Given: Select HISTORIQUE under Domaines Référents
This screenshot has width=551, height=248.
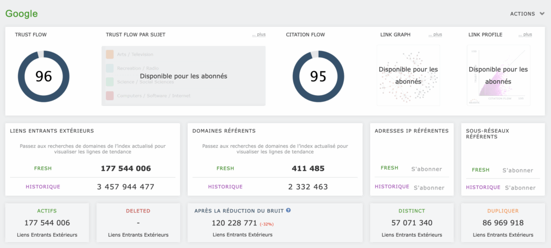Looking at the screenshot, I should 225,187.
